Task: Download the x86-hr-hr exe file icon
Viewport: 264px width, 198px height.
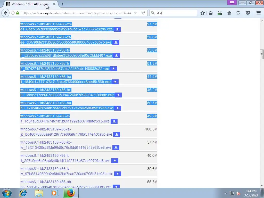Action: point(118,95)
